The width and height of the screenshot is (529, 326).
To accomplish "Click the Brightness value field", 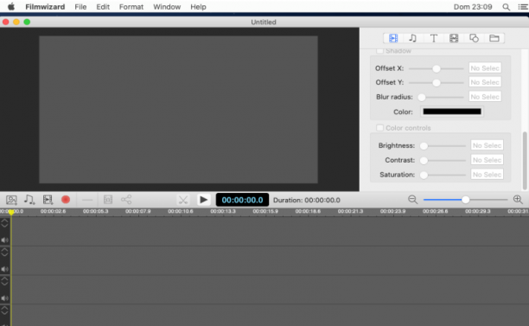I will point(487,145).
